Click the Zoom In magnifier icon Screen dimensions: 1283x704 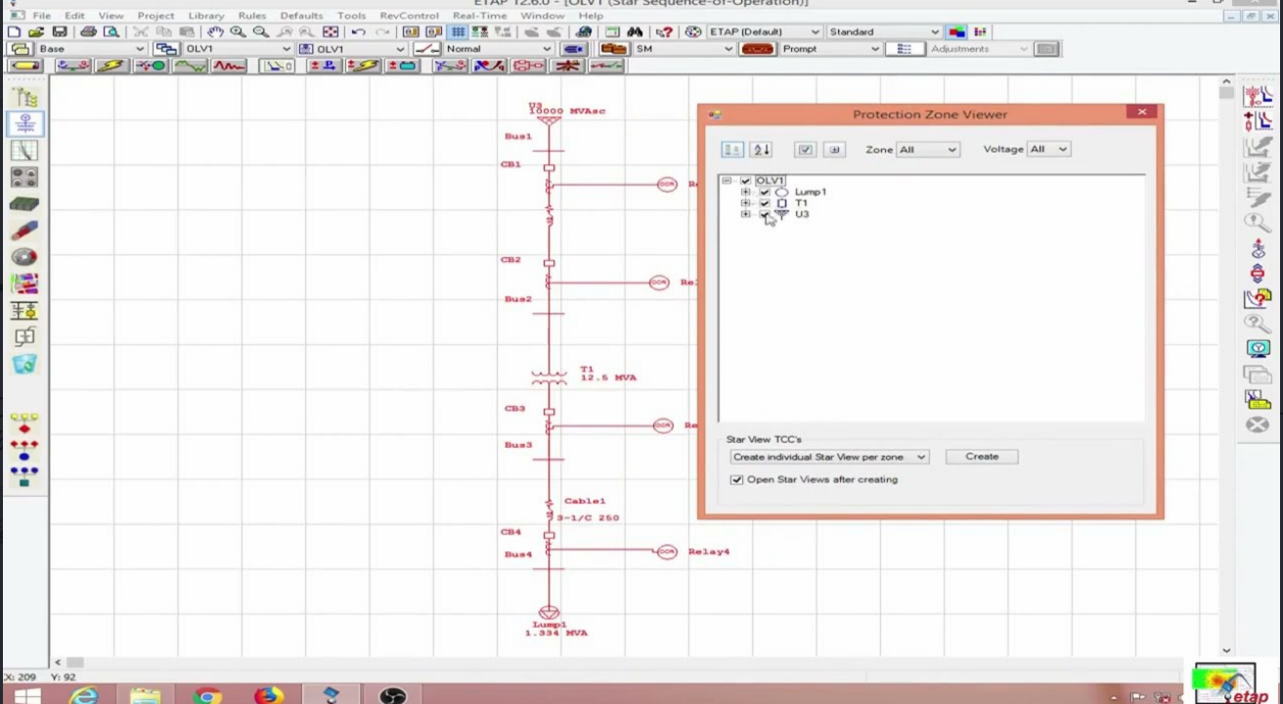point(238,32)
